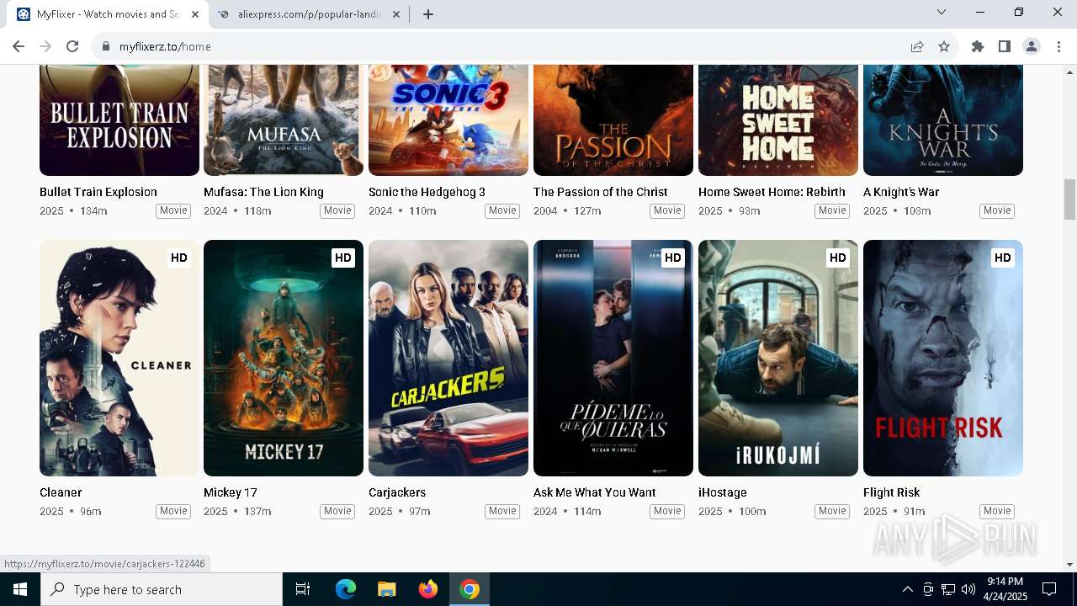Screen dimensions: 1077x606
Task: Open the taskbar clock and calendar
Action: click(x=1005, y=589)
